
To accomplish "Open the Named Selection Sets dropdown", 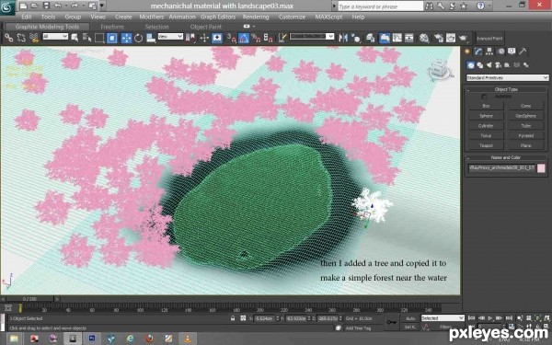I will point(312,37).
